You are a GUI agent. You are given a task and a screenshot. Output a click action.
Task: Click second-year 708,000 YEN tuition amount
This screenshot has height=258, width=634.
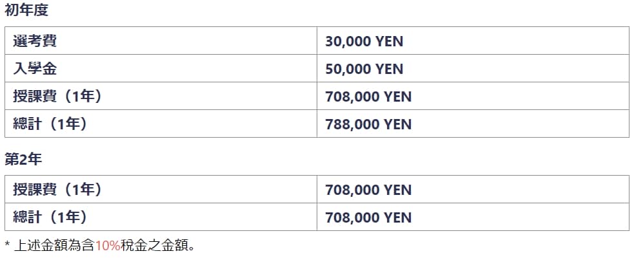pyautogui.click(x=368, y=190)
